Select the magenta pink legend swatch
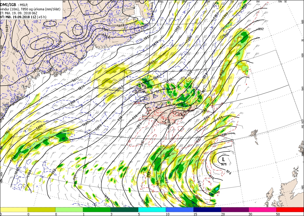Screen dimensions: 304x216 coord(263,210)
